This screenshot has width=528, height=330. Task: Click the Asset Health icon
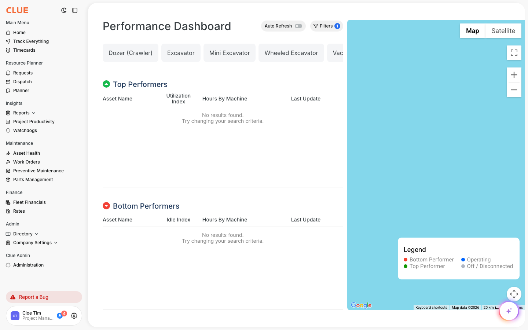pyautogui.click(x=8, y=153)
